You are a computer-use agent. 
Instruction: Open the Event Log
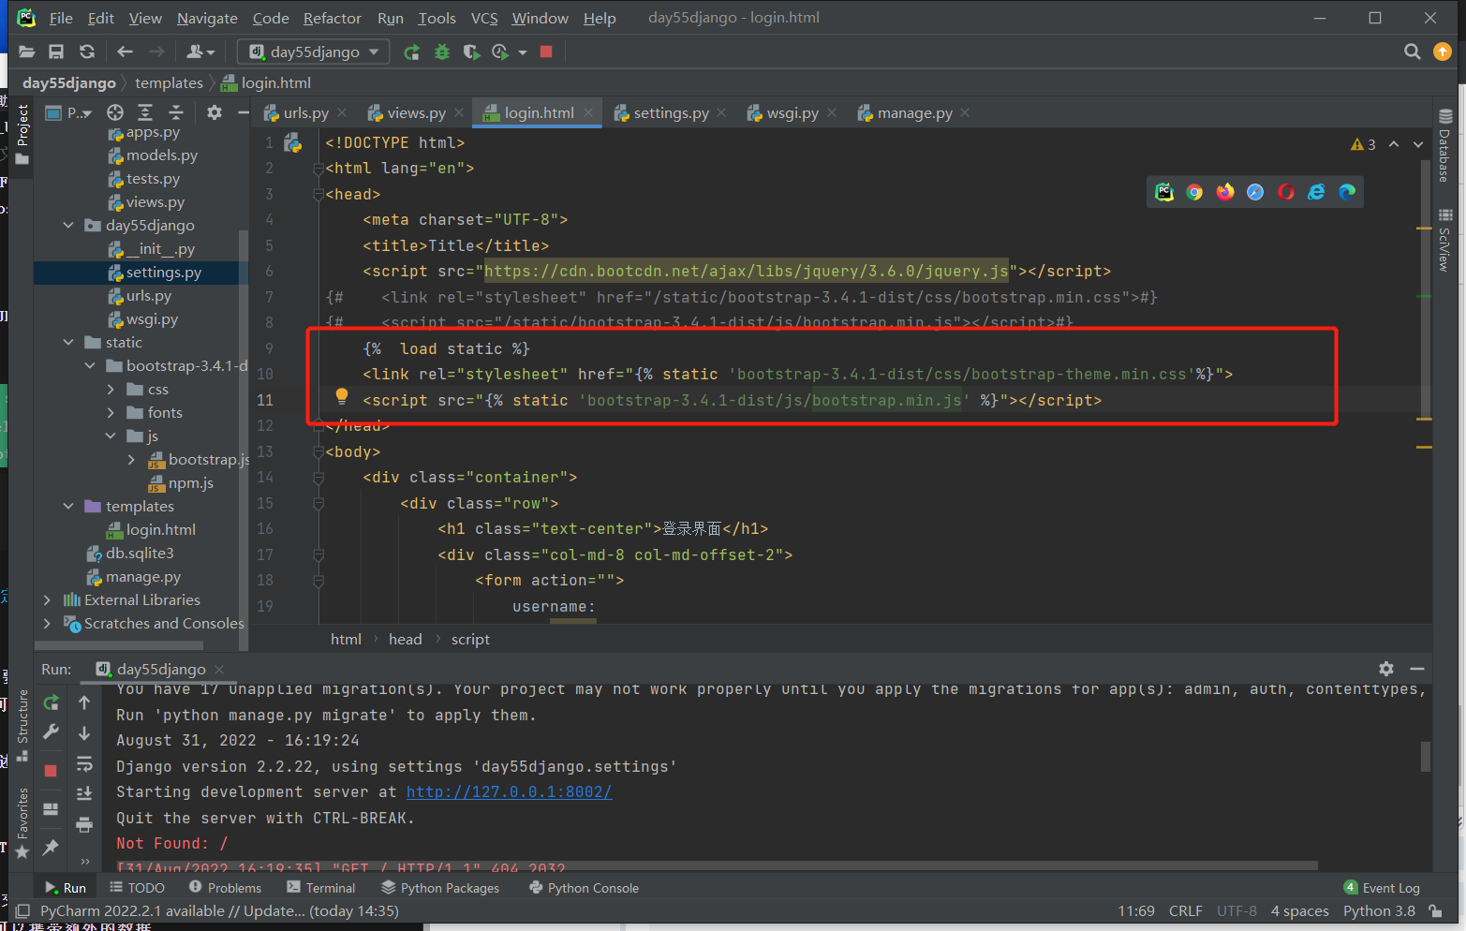(1382, 888)
